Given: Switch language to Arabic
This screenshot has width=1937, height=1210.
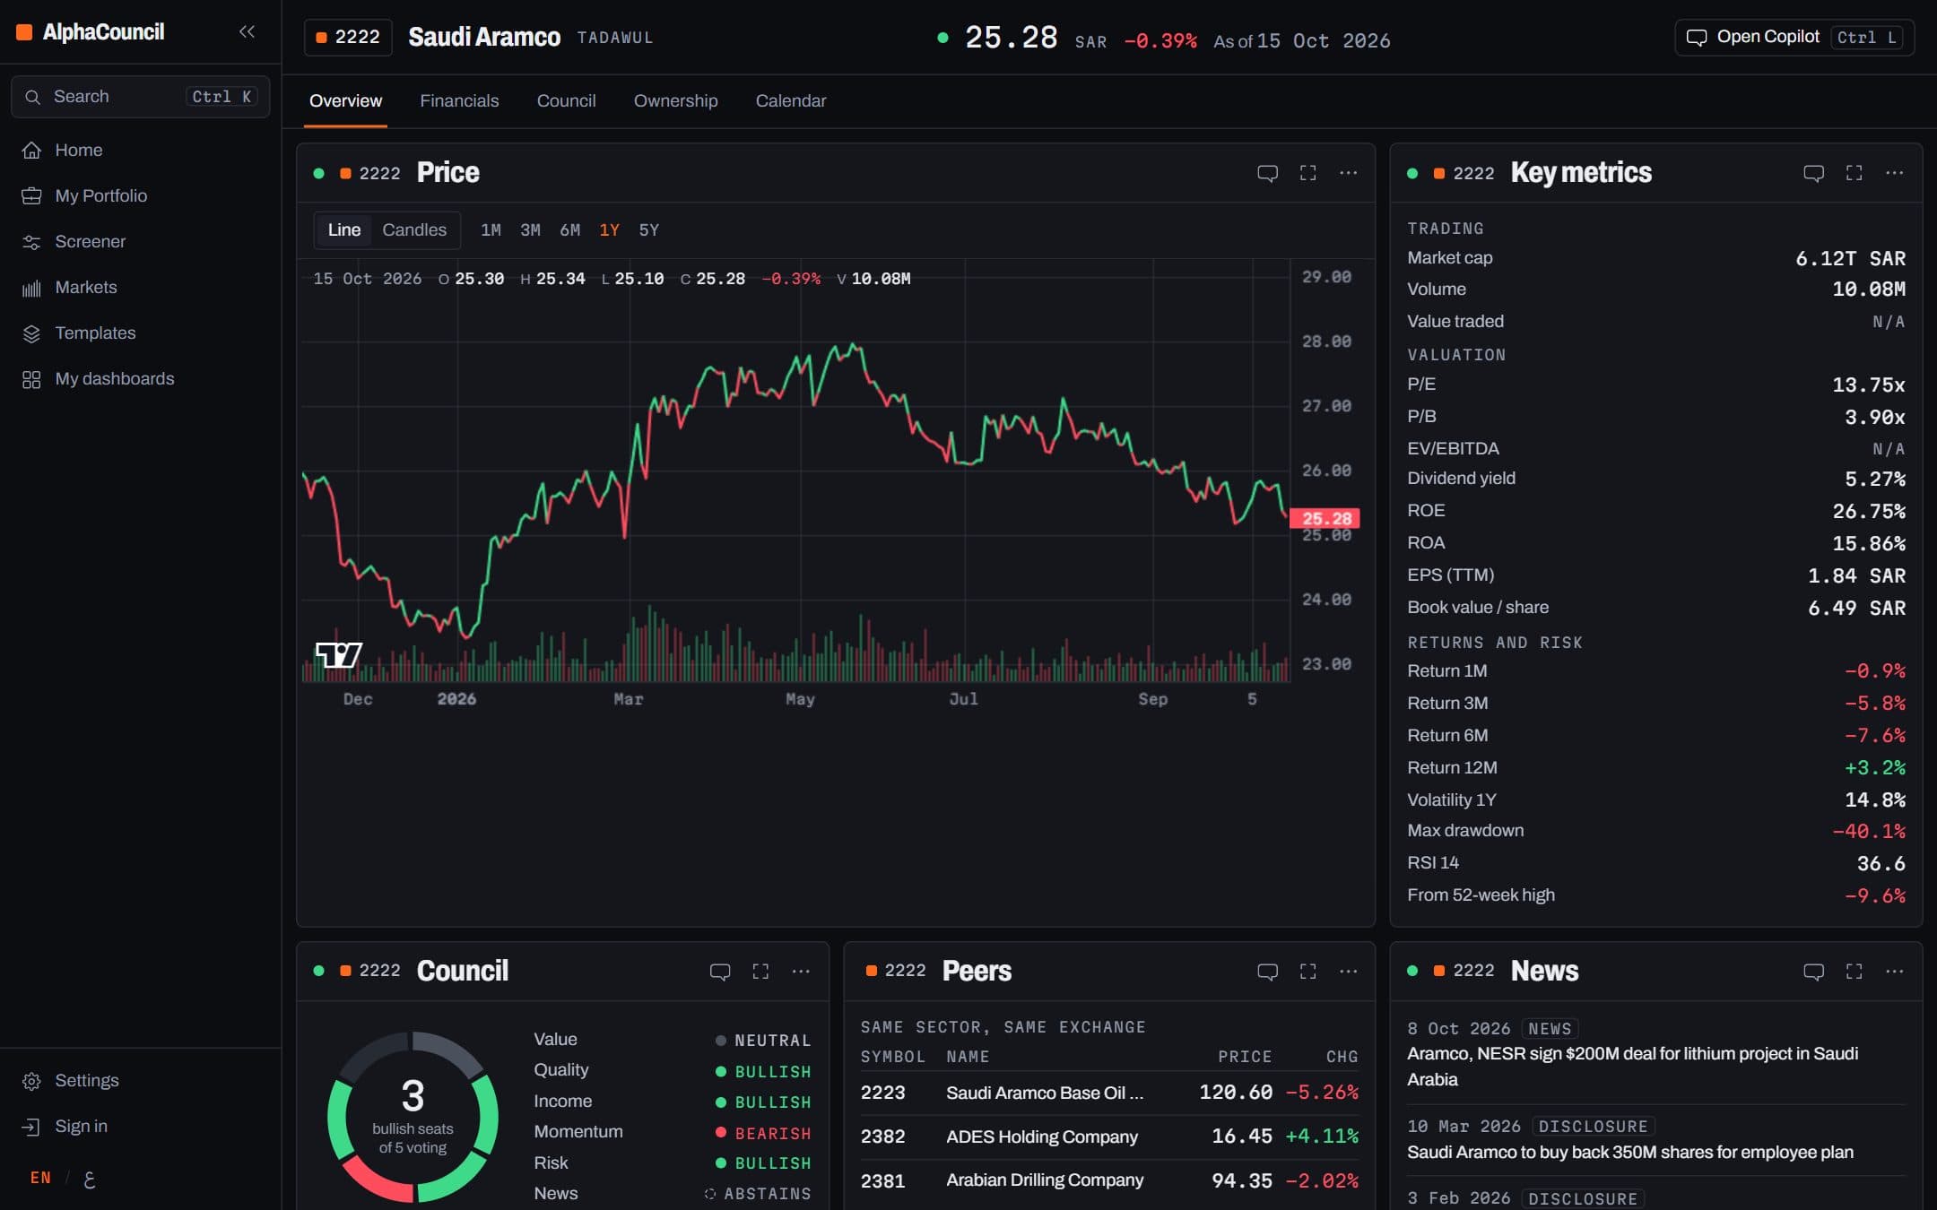Looking at the screenshot, I should (x=89, y=1179).
